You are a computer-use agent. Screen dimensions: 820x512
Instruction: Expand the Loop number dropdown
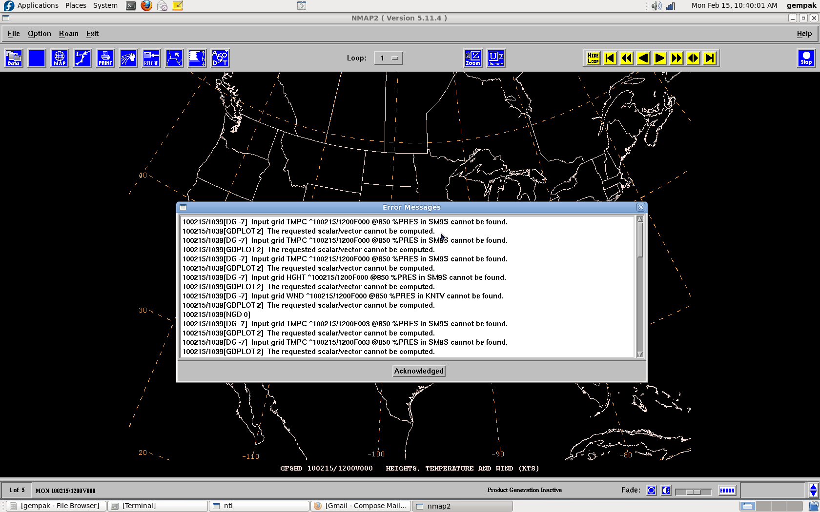tap(389, 58)
